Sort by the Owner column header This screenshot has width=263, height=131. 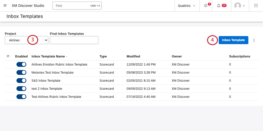click(177, 56)
